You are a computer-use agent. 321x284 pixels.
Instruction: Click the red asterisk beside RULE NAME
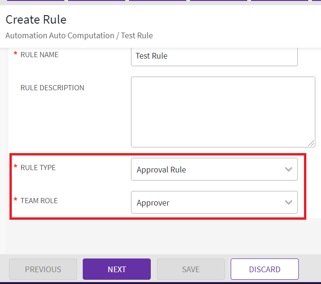[x=15, y=55]
